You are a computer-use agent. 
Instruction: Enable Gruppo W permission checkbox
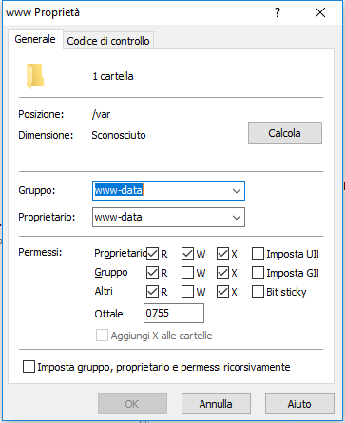[x=187, y=273]
